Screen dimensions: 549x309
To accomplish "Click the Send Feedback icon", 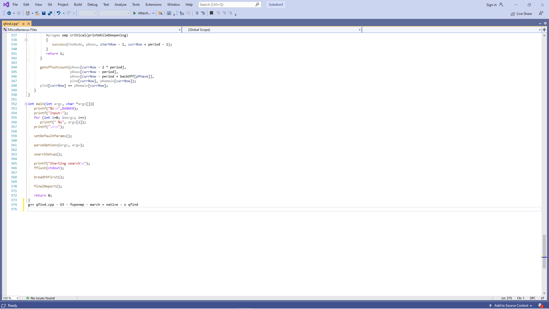I will click(x=541, y=13).
